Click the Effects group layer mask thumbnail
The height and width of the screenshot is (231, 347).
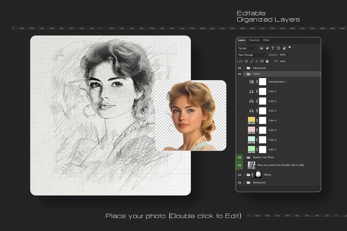pos(258,175)
